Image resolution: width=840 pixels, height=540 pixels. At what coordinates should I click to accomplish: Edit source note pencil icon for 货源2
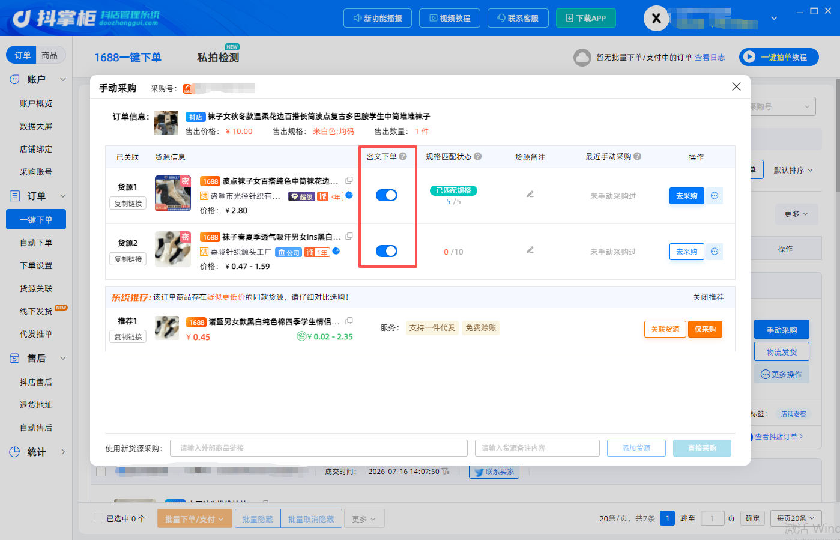[530, 250]
